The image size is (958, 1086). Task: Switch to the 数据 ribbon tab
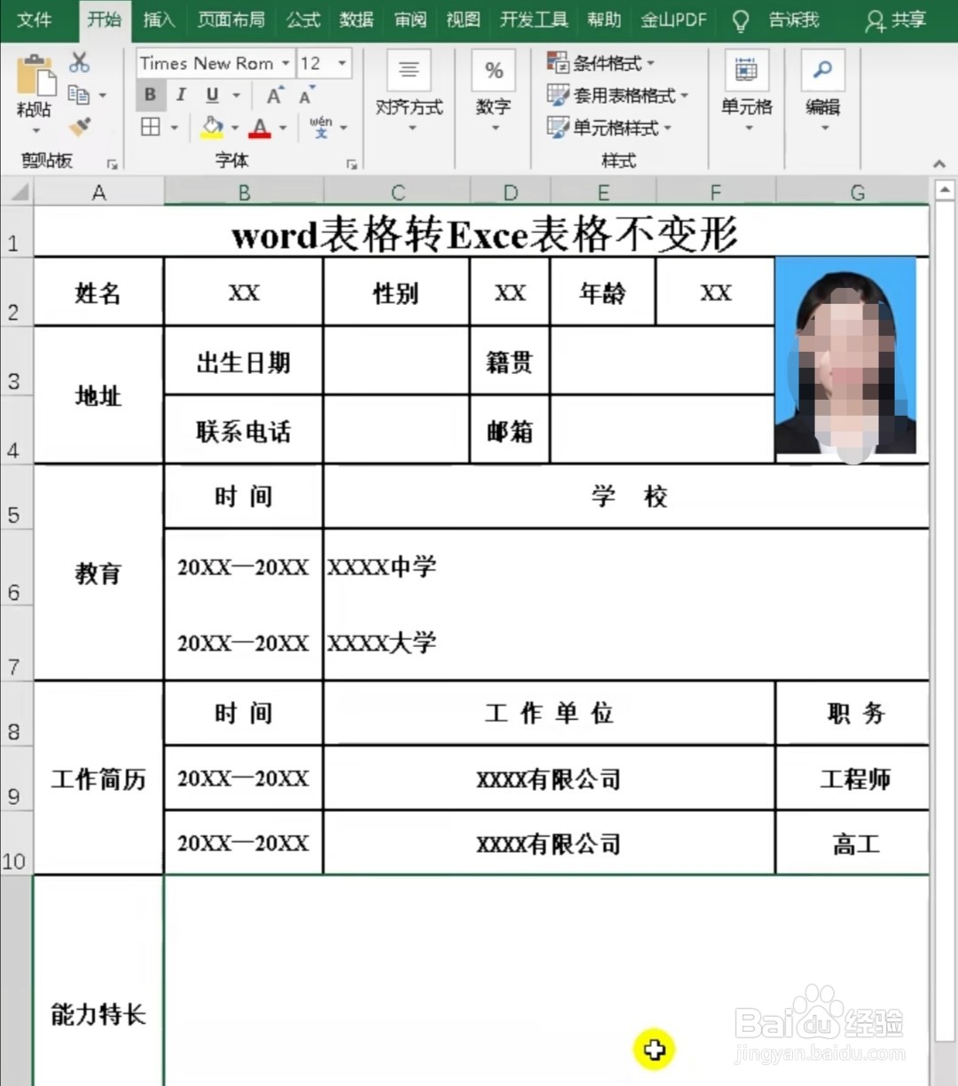pos(357,20)
